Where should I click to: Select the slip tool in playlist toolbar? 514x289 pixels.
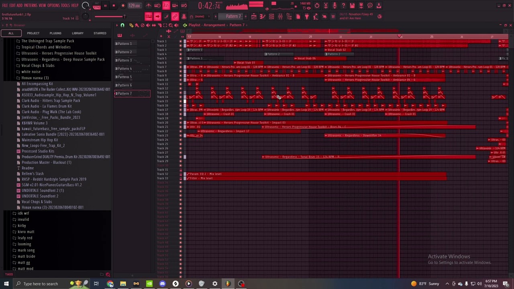tap(154, 25)
